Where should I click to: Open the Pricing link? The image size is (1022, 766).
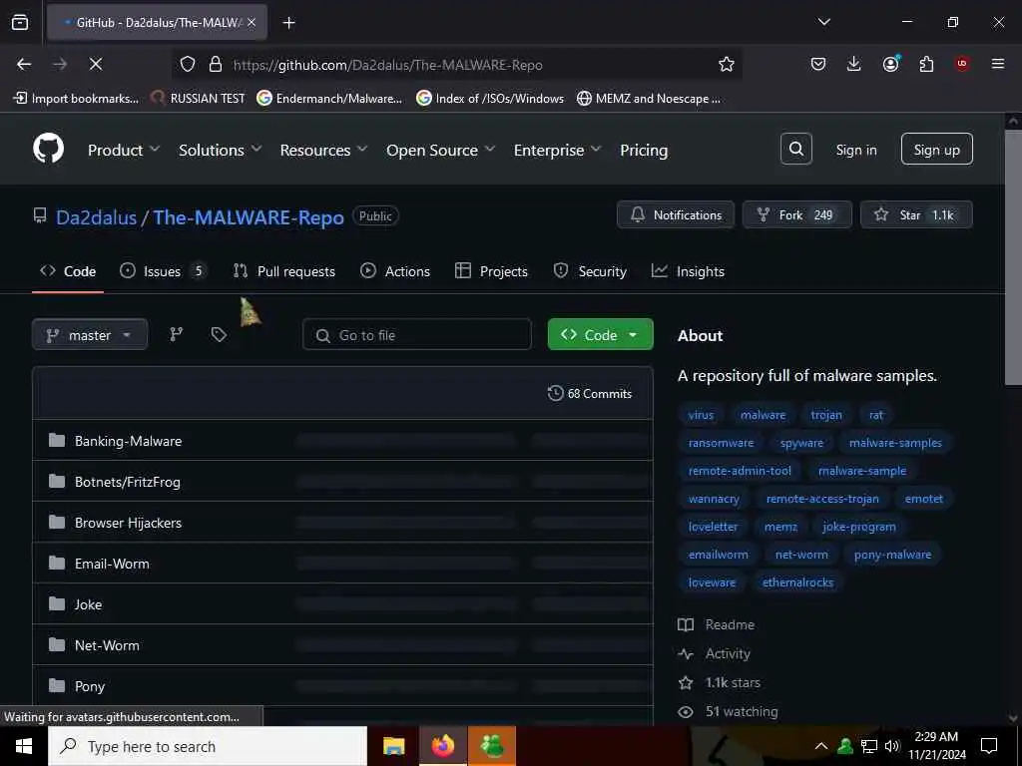tap(644, 150)
